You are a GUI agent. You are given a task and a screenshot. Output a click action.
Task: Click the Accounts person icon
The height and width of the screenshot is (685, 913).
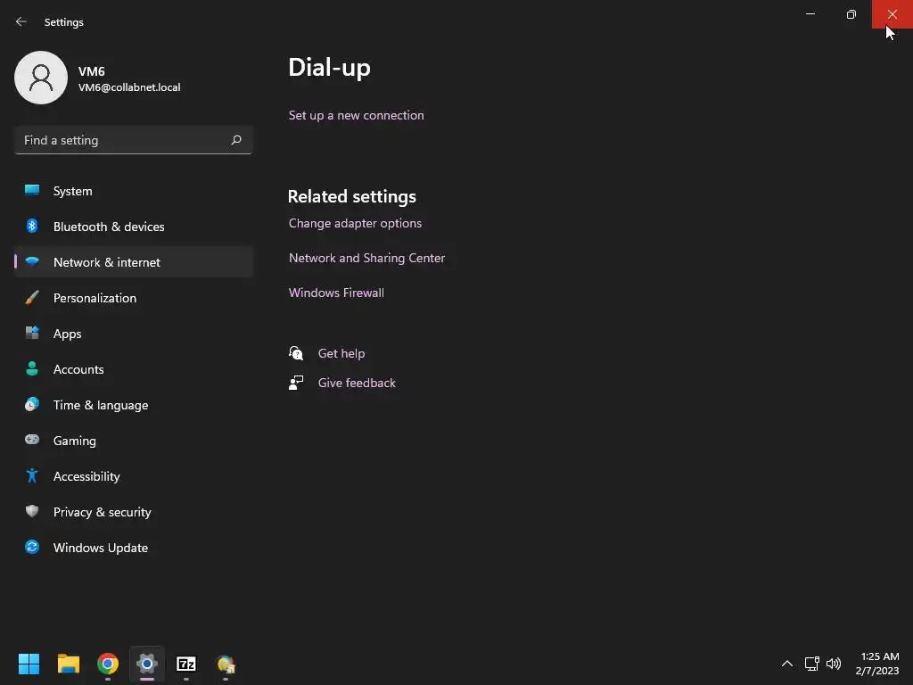(32, 368)
